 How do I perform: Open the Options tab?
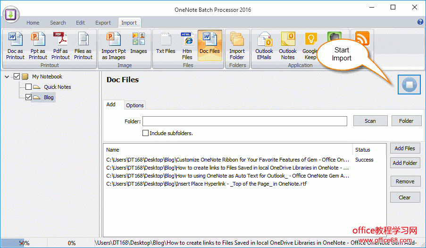(135, 105)
